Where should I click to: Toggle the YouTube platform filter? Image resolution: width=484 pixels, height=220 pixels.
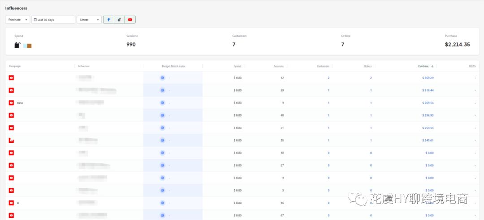(130, 20)
